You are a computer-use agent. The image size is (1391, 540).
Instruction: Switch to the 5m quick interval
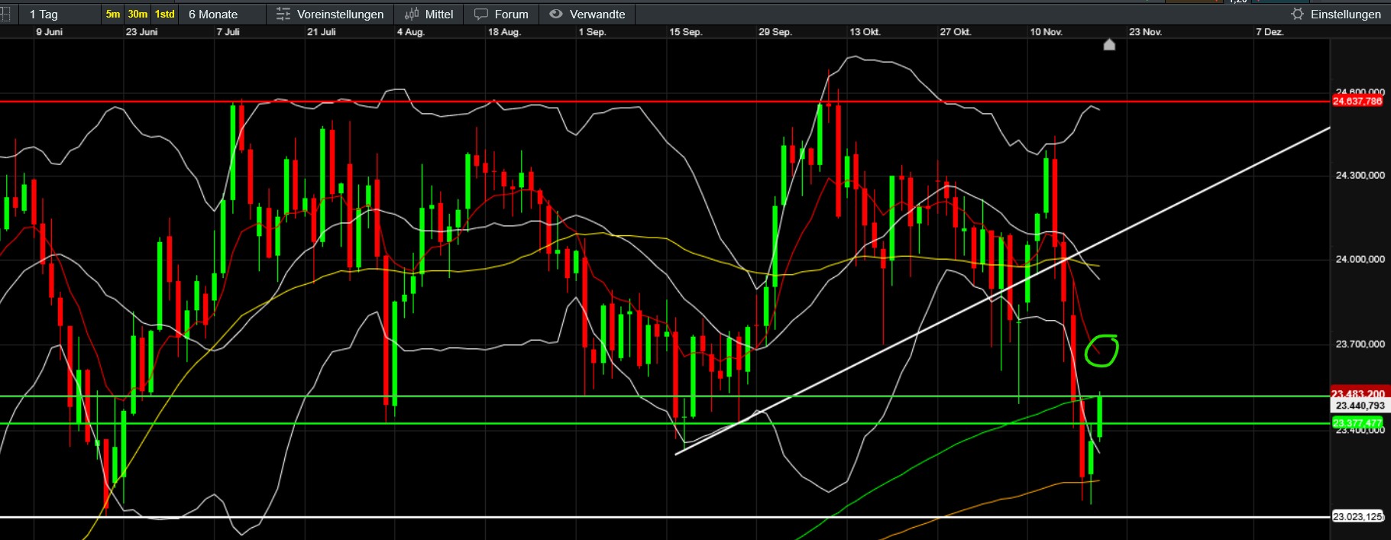coord(113,14)
